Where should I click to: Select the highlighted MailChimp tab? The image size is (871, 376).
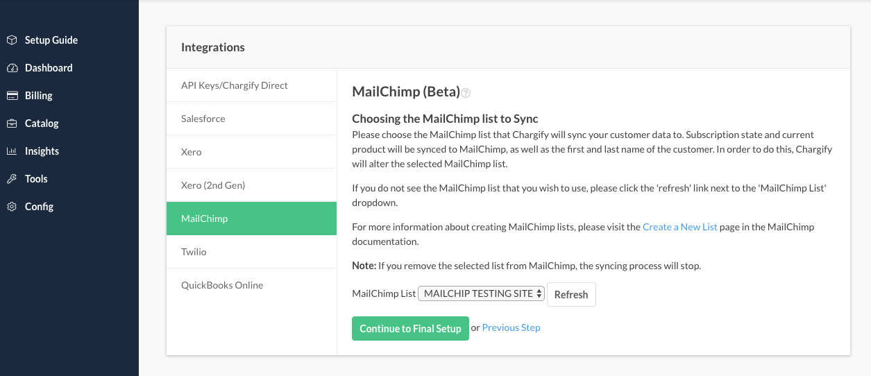click(x=205, y=219)
